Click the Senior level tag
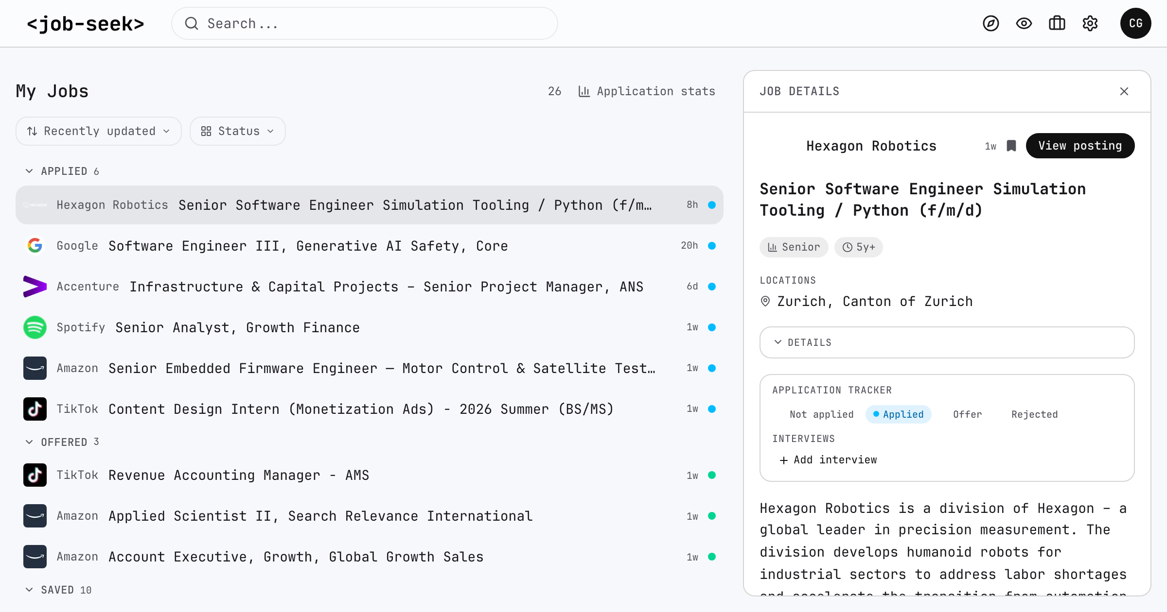Viewport: 1167px width, 612px height. click(794, 247)
